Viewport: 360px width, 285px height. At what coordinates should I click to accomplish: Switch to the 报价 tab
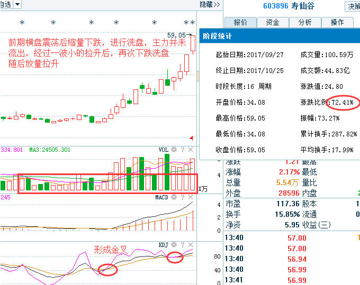240,22
